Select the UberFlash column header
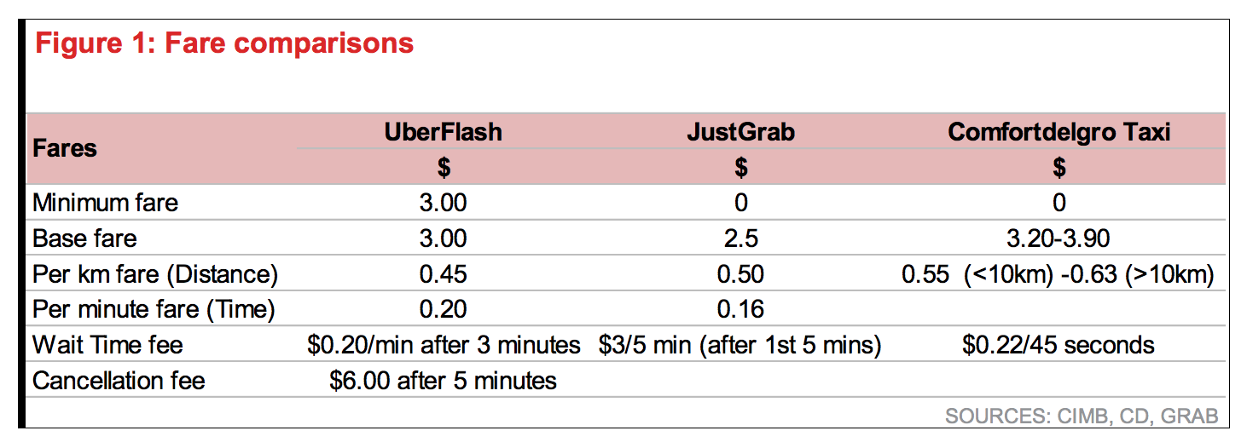 tap(443, 132)
